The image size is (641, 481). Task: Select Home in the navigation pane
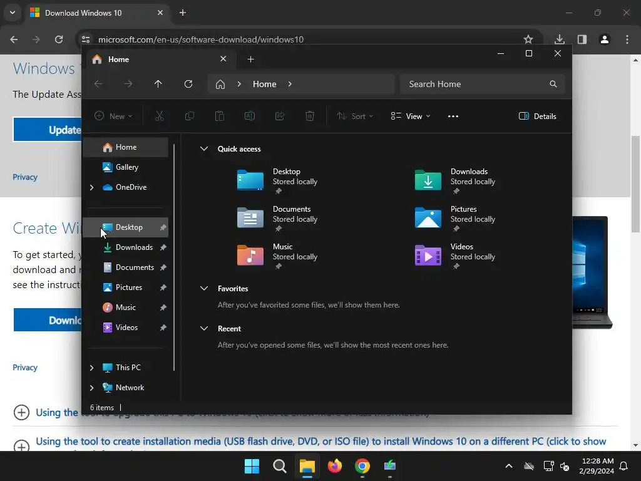tap(125, 147)
